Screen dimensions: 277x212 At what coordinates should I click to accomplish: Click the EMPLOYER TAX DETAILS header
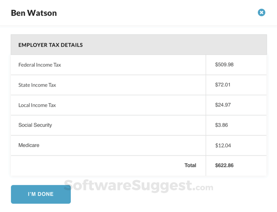pos(51,45)
